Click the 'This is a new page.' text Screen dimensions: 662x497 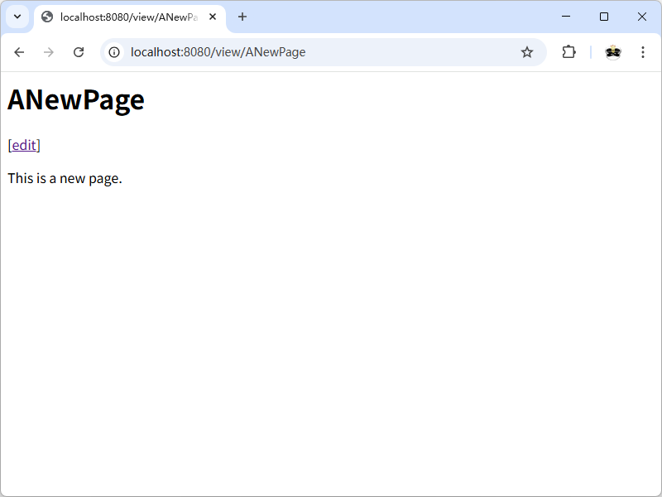[65, 178]
